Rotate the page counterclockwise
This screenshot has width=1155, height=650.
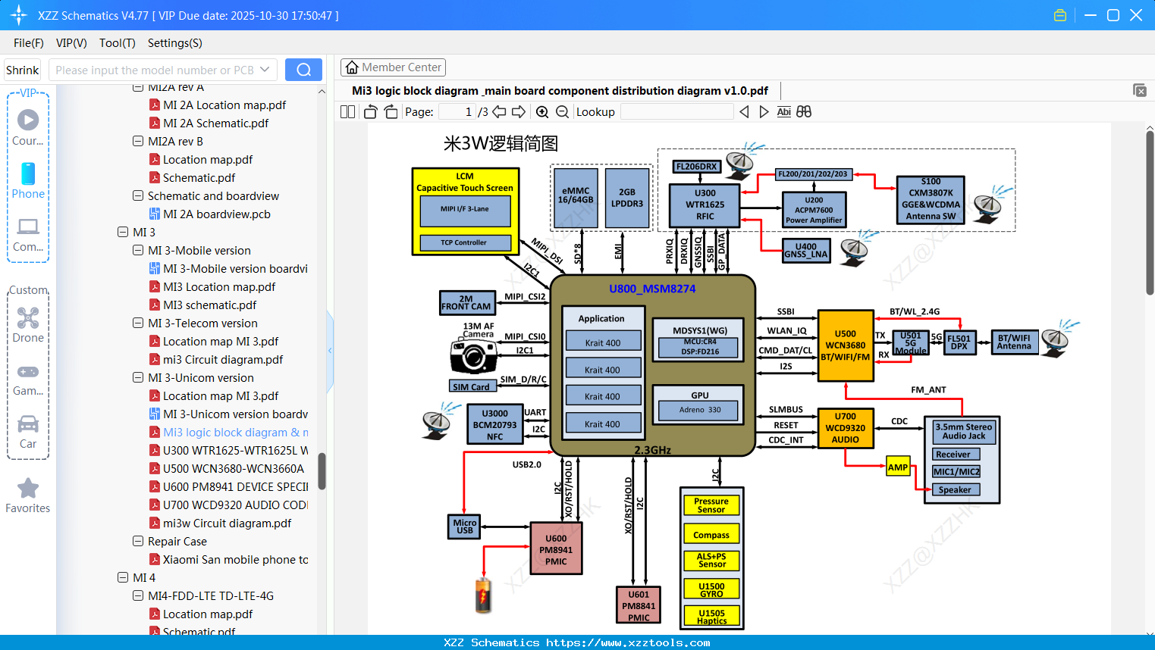tap(369, 111)
